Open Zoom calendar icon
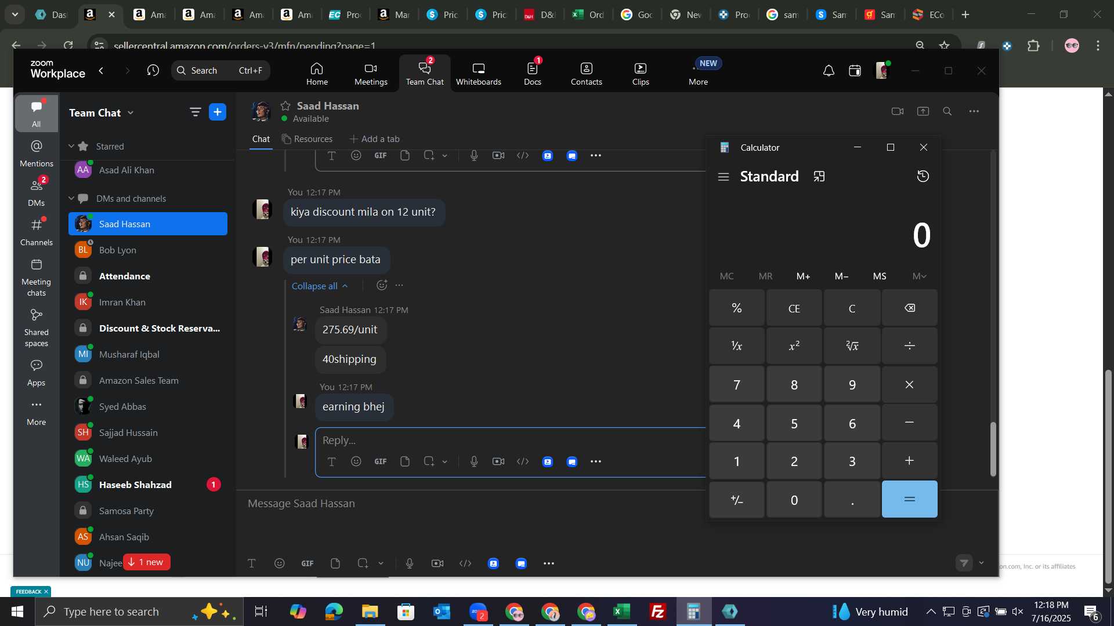 coord(855,71)
